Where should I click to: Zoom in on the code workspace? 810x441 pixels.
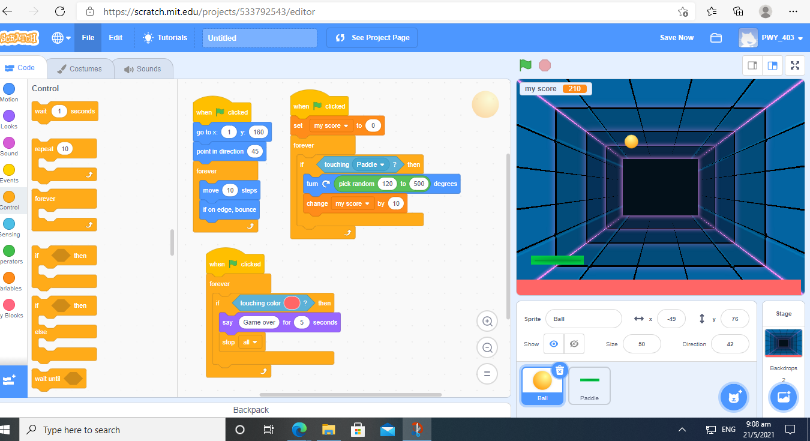pos(487,322)
